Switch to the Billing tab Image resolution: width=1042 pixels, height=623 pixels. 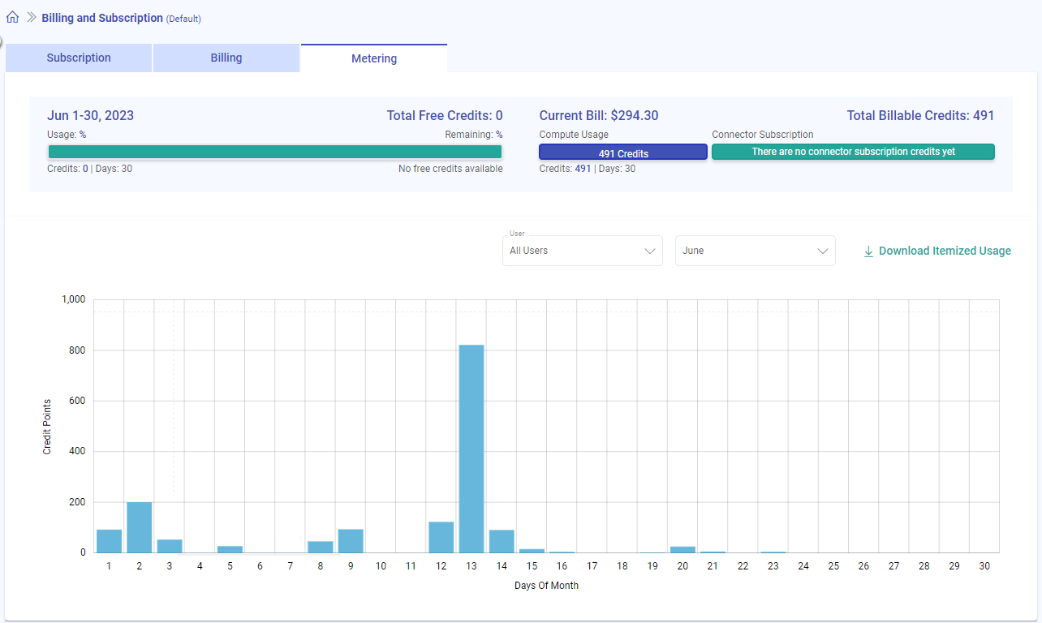click(x=226, y=58)
